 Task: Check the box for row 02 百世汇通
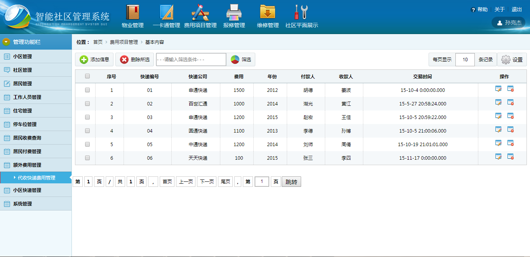tap(87, 103)
